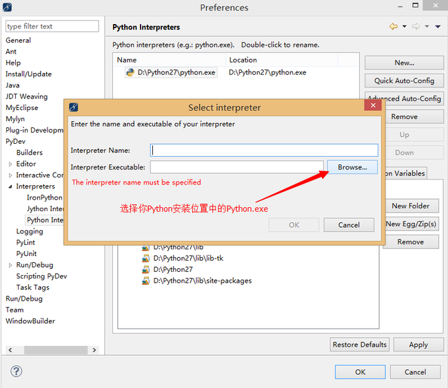Switch to the Variables tab
The height and width of the screenshot is (388, 448).
click(x=406, y=173)
